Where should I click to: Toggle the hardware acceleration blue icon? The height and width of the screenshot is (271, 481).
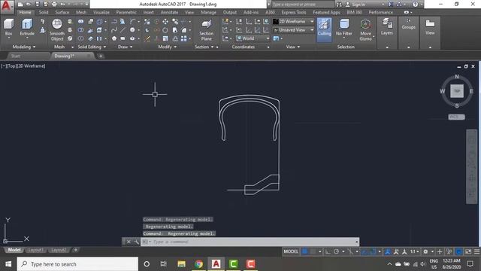coord(458,251)
